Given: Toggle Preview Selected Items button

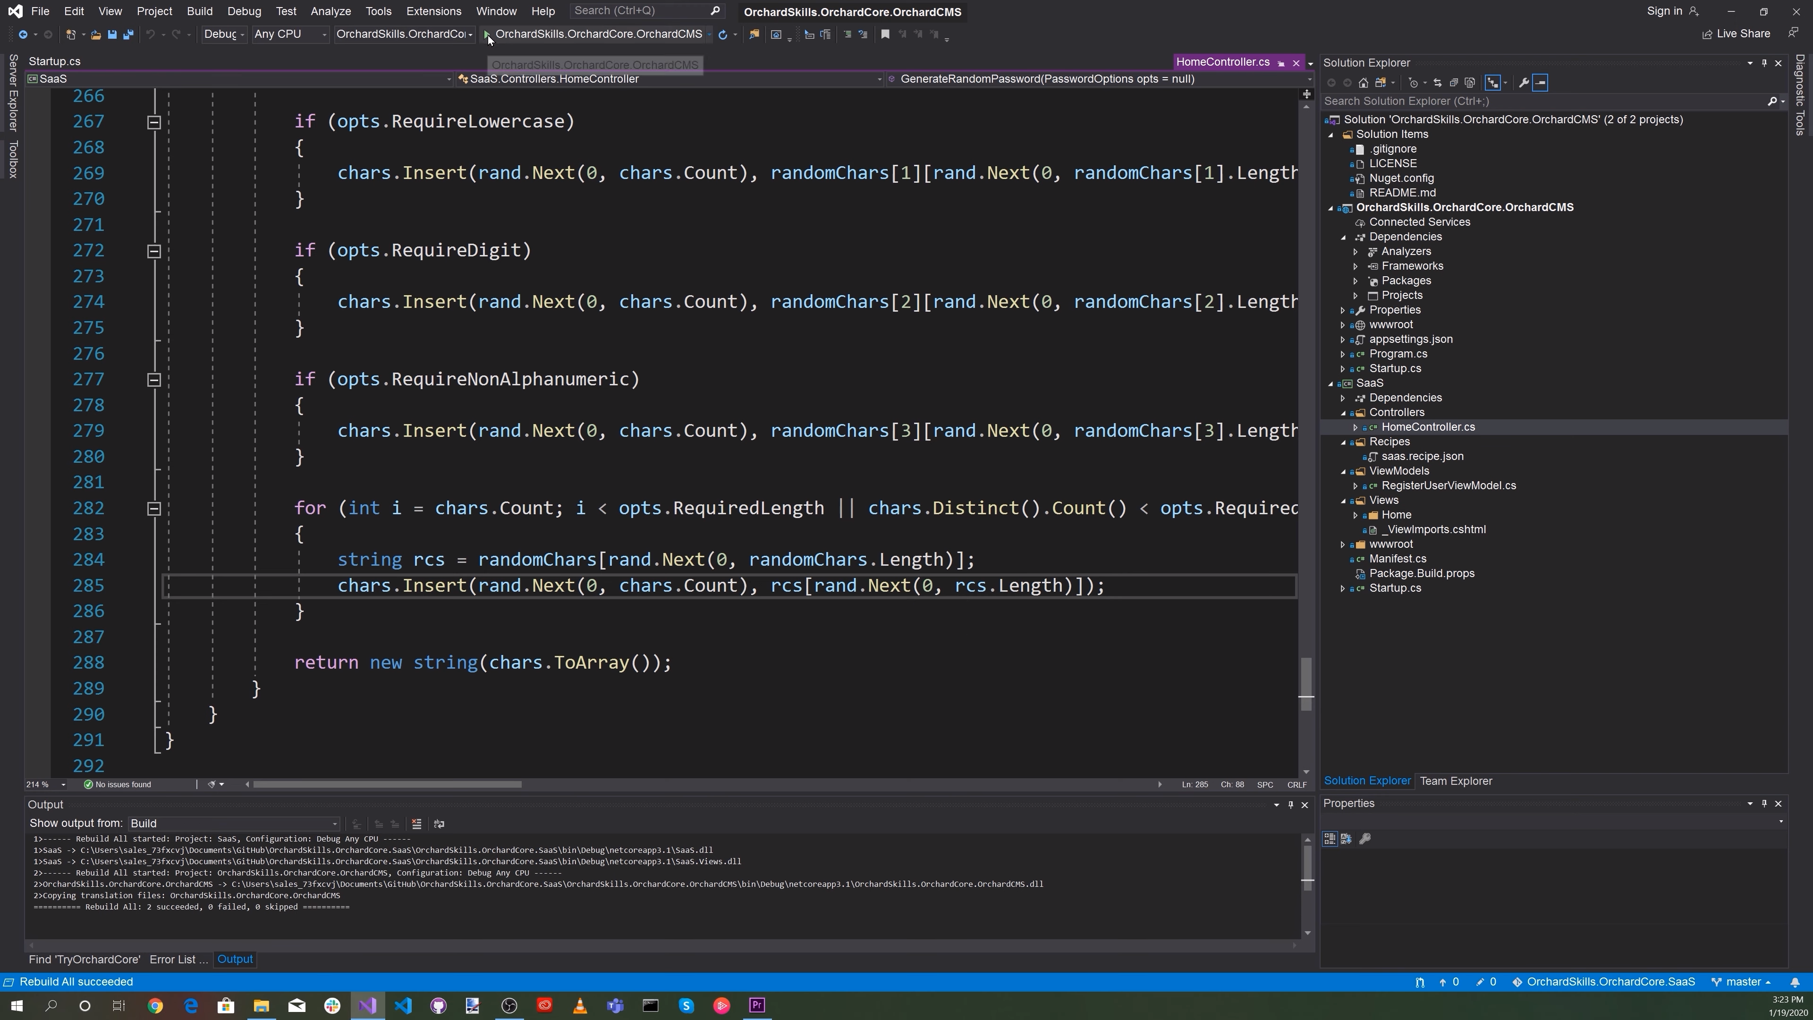Looking at the screenshot, I should click(x=1540, y=83).
